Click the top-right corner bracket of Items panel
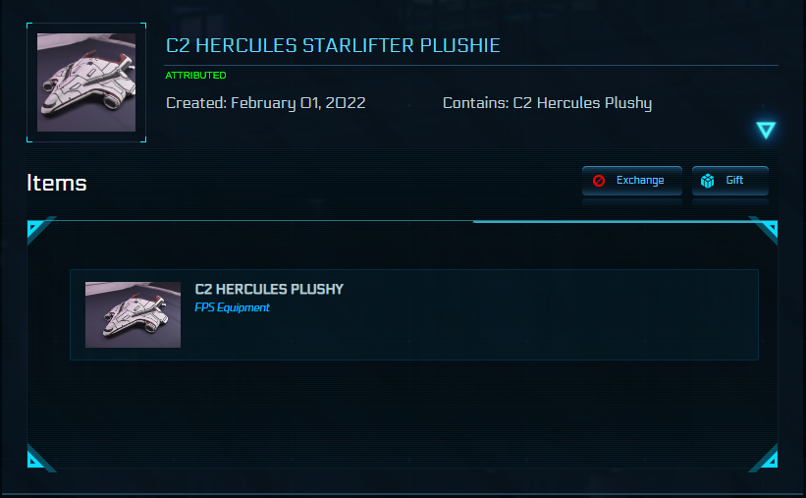This screenshot has width=806, height=498. click(769, 230)
